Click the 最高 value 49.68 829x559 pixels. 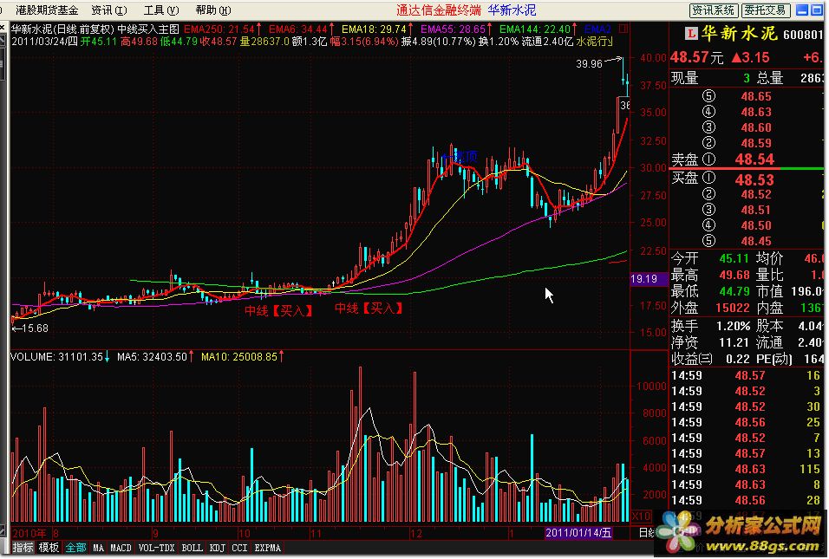click(x=734, y=276)
